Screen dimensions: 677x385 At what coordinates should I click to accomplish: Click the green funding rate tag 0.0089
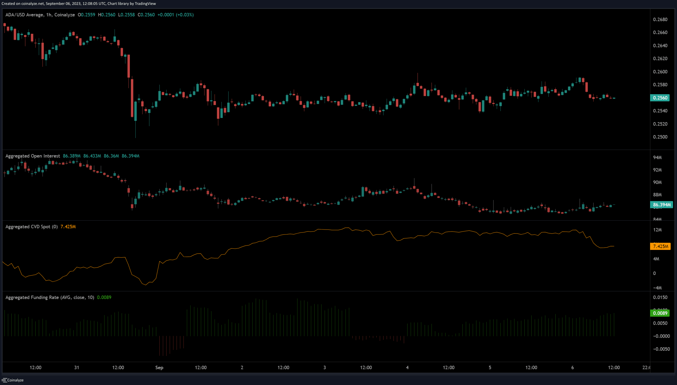[x=660, y=313]
